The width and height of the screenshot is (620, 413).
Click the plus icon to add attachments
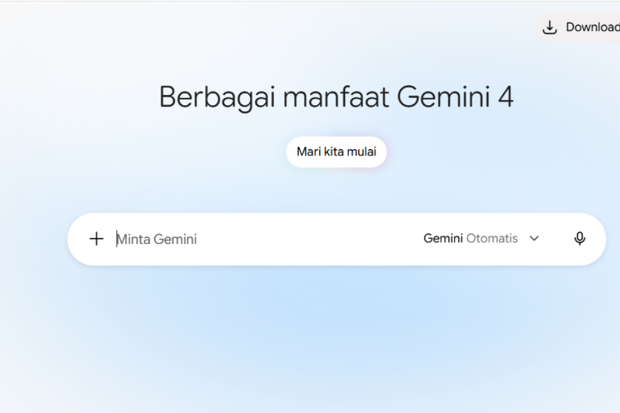coord(96,239)
